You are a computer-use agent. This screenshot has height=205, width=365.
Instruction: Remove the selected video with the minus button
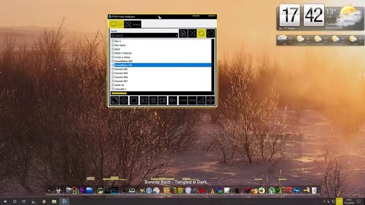(192, 101)
